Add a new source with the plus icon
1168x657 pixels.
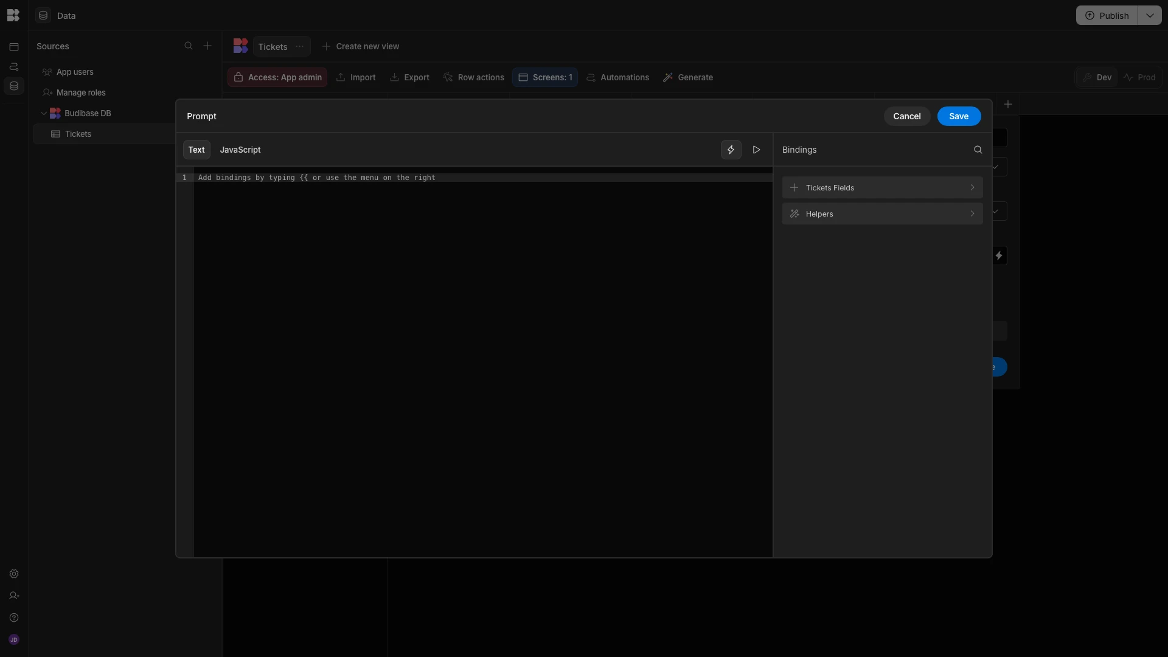tap(207, 46)
